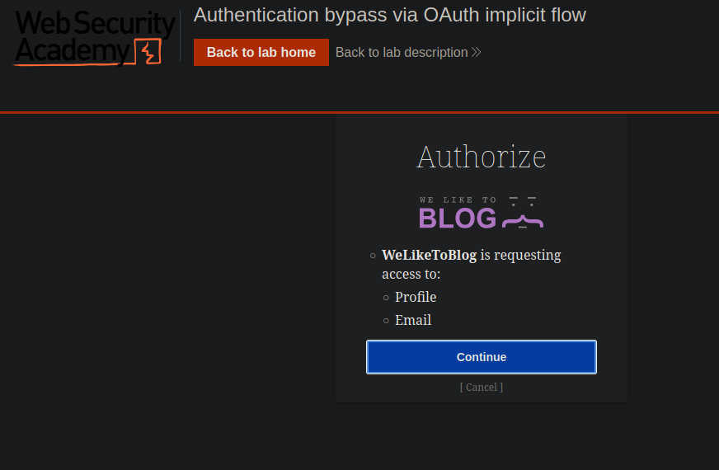
Task: Click the double chevron after lab description
Action: (x=476, y=53)
